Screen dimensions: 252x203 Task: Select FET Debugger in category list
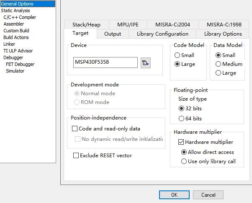coord(20,64)
